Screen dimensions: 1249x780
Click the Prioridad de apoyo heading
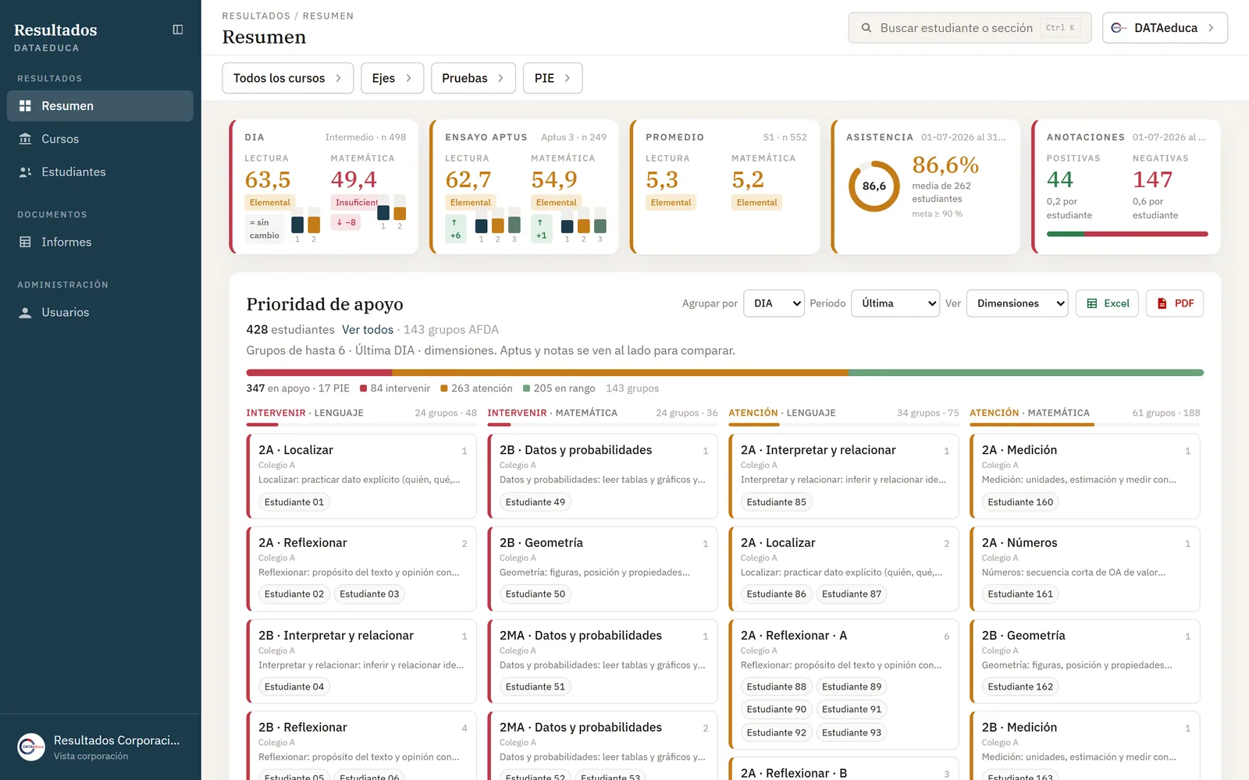325,304
